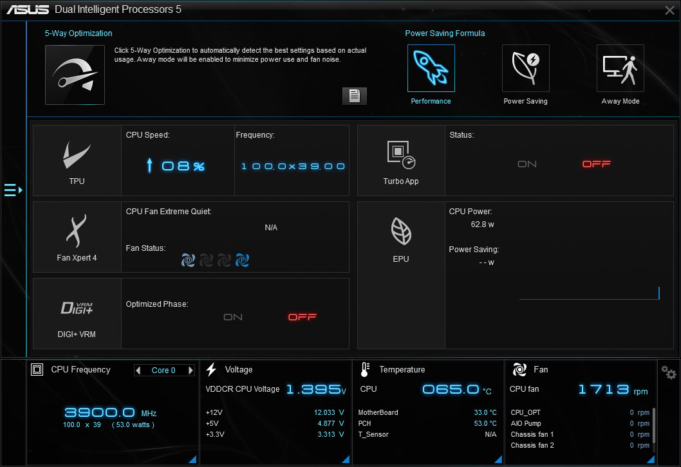681x467 pixels.
Task: Expand the Fan panel corner triangle
Action: (x=651, y=459)
